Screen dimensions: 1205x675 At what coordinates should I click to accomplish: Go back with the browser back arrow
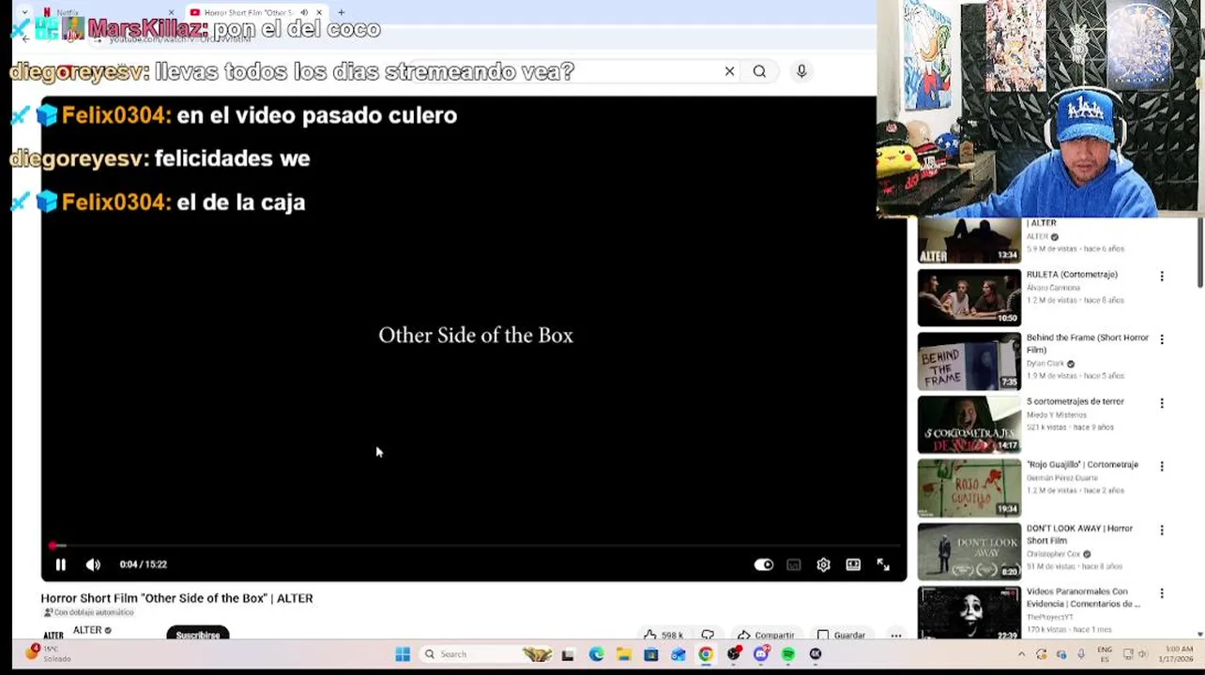(24, 37)
